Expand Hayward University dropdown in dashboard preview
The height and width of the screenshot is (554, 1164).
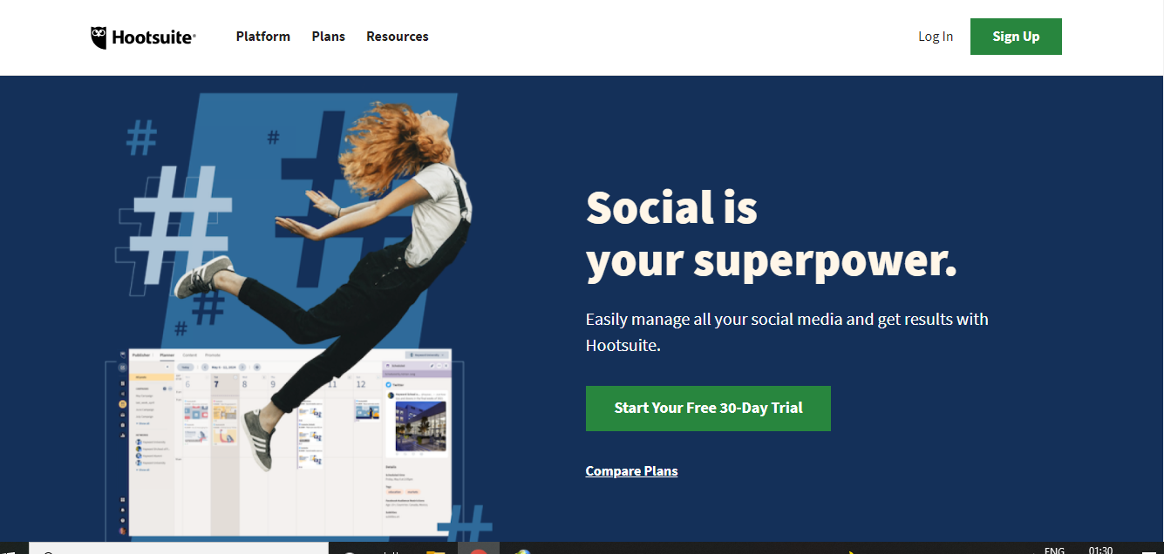tap(427, 355)
